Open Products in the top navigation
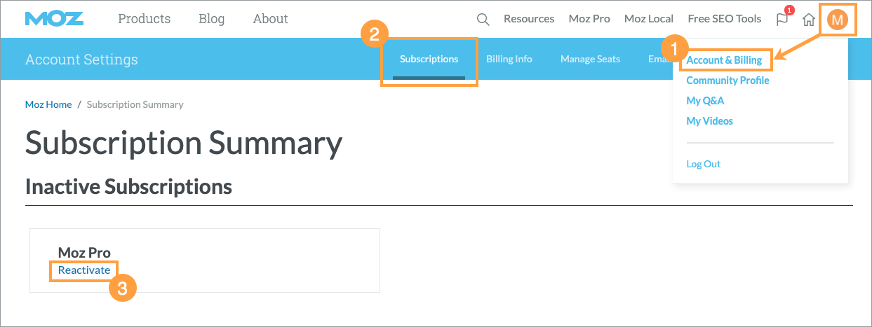Image resolution: width=872 pixels, height=327 pixels. coord(144,19)
